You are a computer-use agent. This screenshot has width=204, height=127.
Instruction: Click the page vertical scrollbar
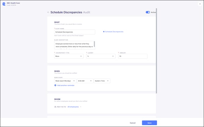(157, 51)
